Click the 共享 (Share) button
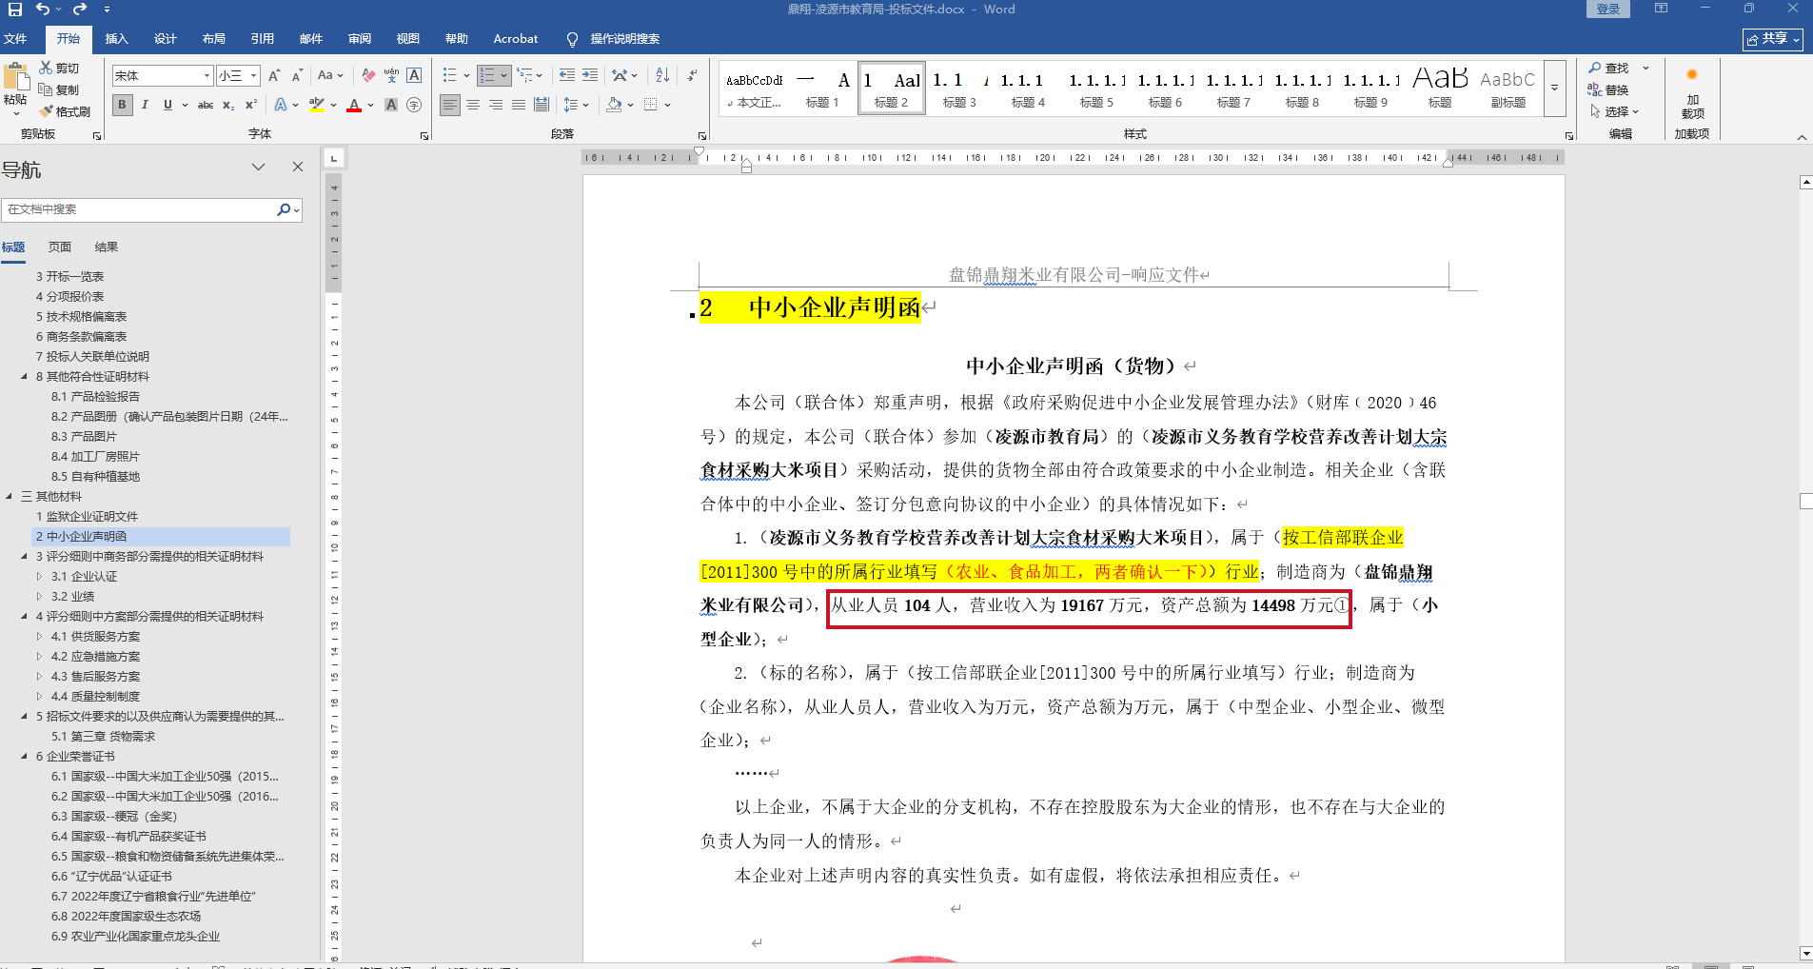Viewport: 1813px width, 969px height. pyautogui.click(x=1773, y=39)
